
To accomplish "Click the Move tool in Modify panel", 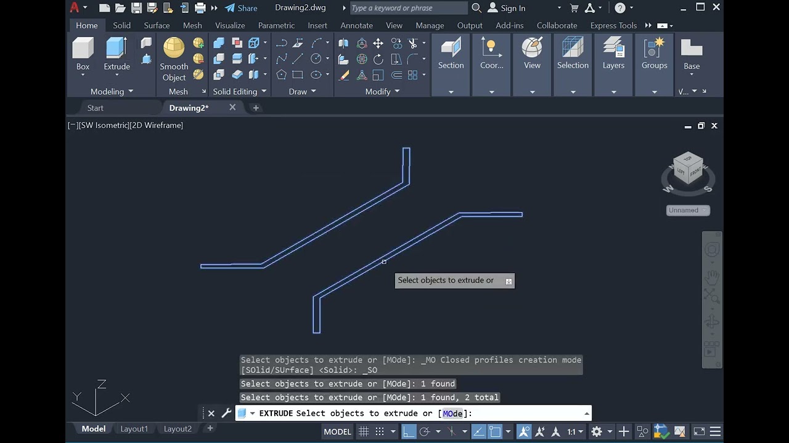I will click(x=378, y=43).
